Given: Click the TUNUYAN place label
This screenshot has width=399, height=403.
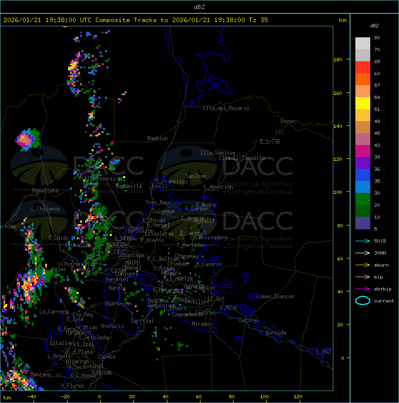Looking at the screenshot, I should pyautogui.click(x=102, y=373).
